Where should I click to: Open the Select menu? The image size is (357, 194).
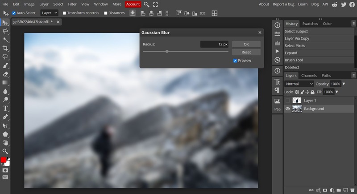click(58, 4)
